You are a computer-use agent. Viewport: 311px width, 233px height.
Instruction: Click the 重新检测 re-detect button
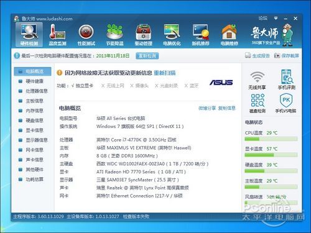pos(147,56)
